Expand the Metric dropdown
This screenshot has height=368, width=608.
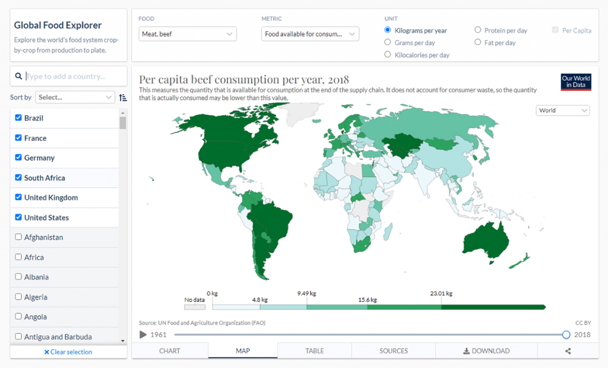(x=310, y=34)
